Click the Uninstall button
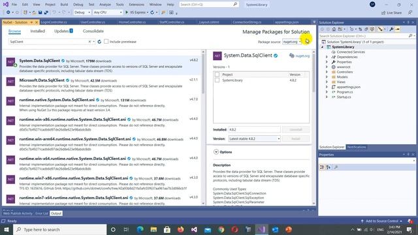Viewport: 418px width, 235px height. pyautogui.click(x=296, y=129)
